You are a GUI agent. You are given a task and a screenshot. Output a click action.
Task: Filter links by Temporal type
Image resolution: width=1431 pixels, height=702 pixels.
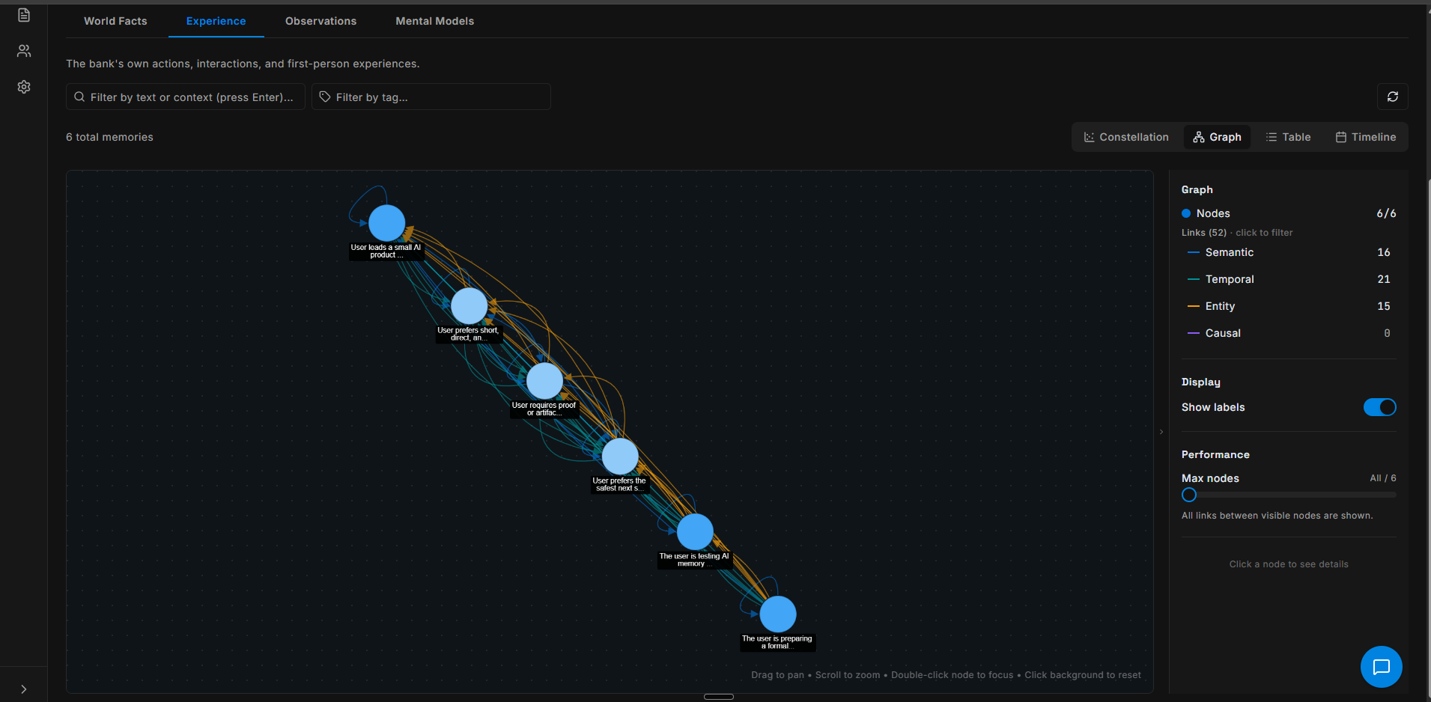(1289, 279)
